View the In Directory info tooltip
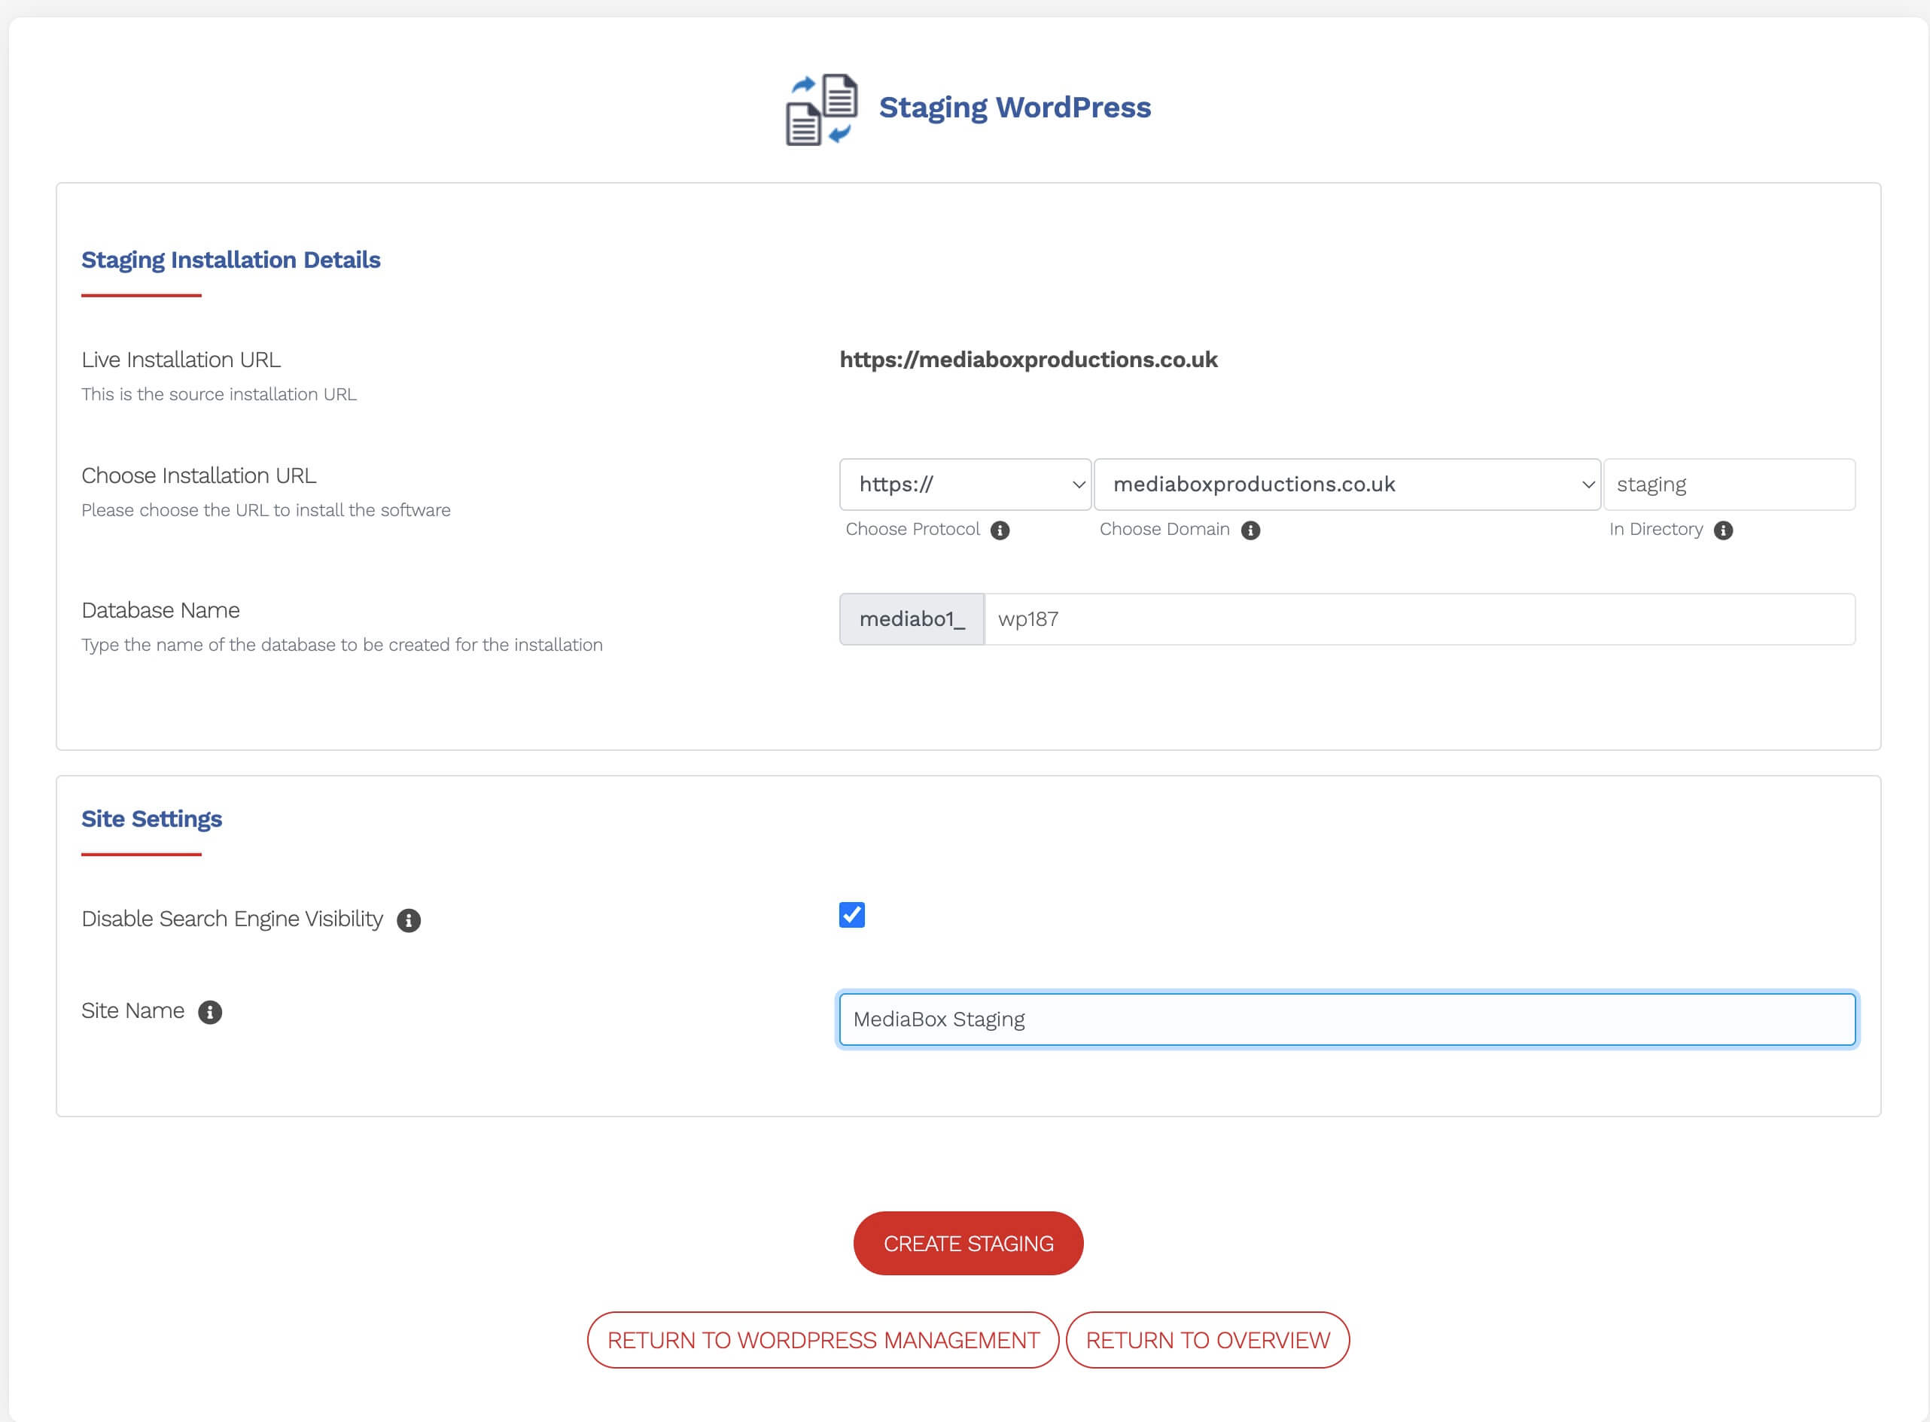The width and height of the screenshot is (1930, 1422). pos(1723,530)
